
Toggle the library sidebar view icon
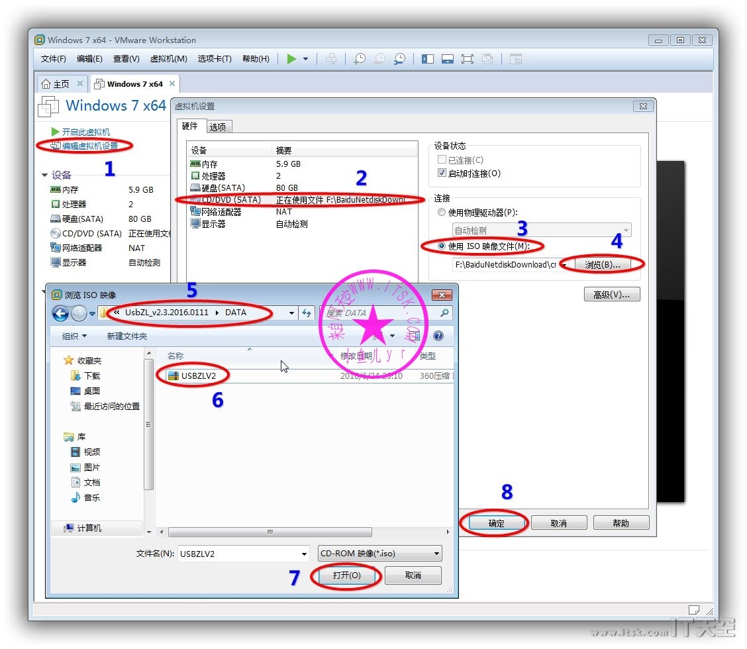coord(428,59)
